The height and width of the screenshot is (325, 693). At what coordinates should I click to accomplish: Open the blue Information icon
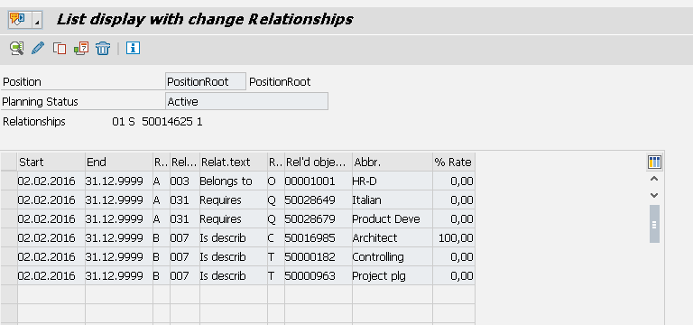click(133, 48)
